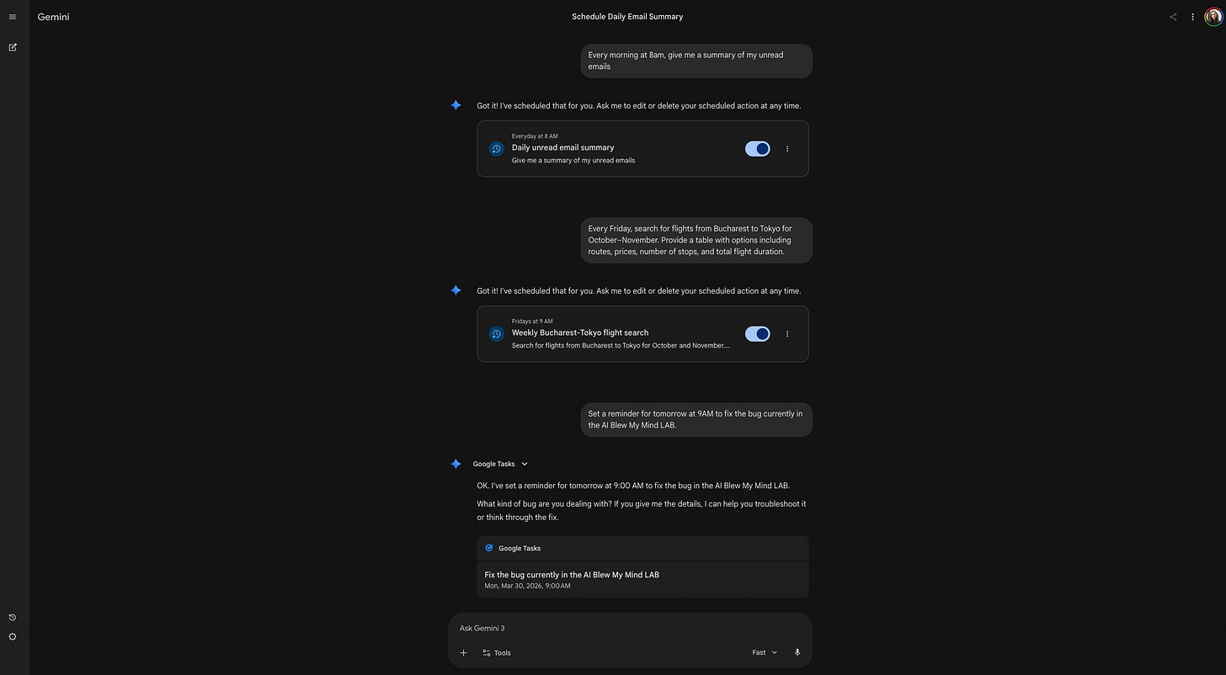
Task: Expand the Google Tasks disclosure chevron
Action: (524, 464)
